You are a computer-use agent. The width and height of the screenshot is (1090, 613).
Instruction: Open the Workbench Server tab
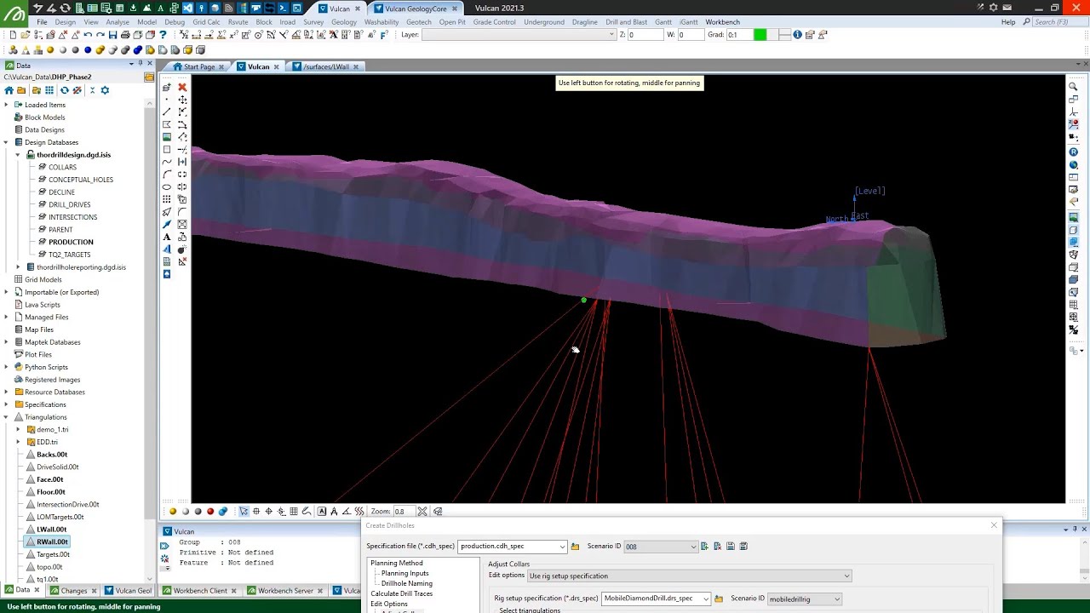[286, 591]
